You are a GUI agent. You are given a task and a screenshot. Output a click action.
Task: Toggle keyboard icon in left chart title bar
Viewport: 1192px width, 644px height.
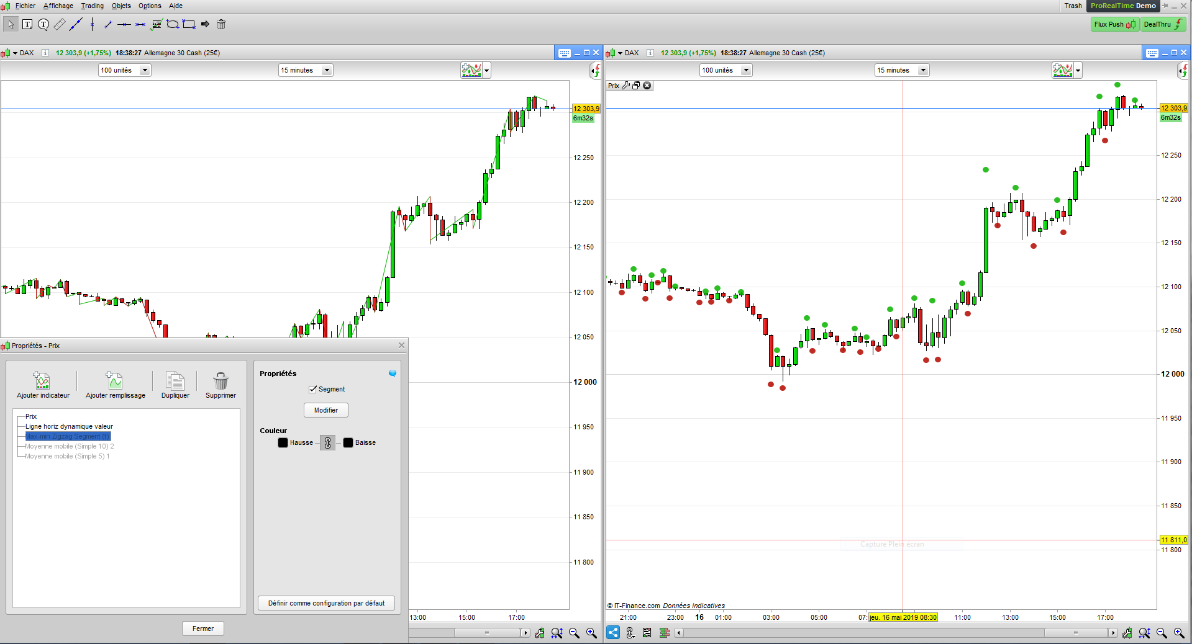(564, 53)
